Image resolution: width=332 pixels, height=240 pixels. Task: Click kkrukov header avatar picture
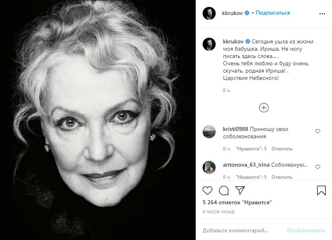coord(209,13)
